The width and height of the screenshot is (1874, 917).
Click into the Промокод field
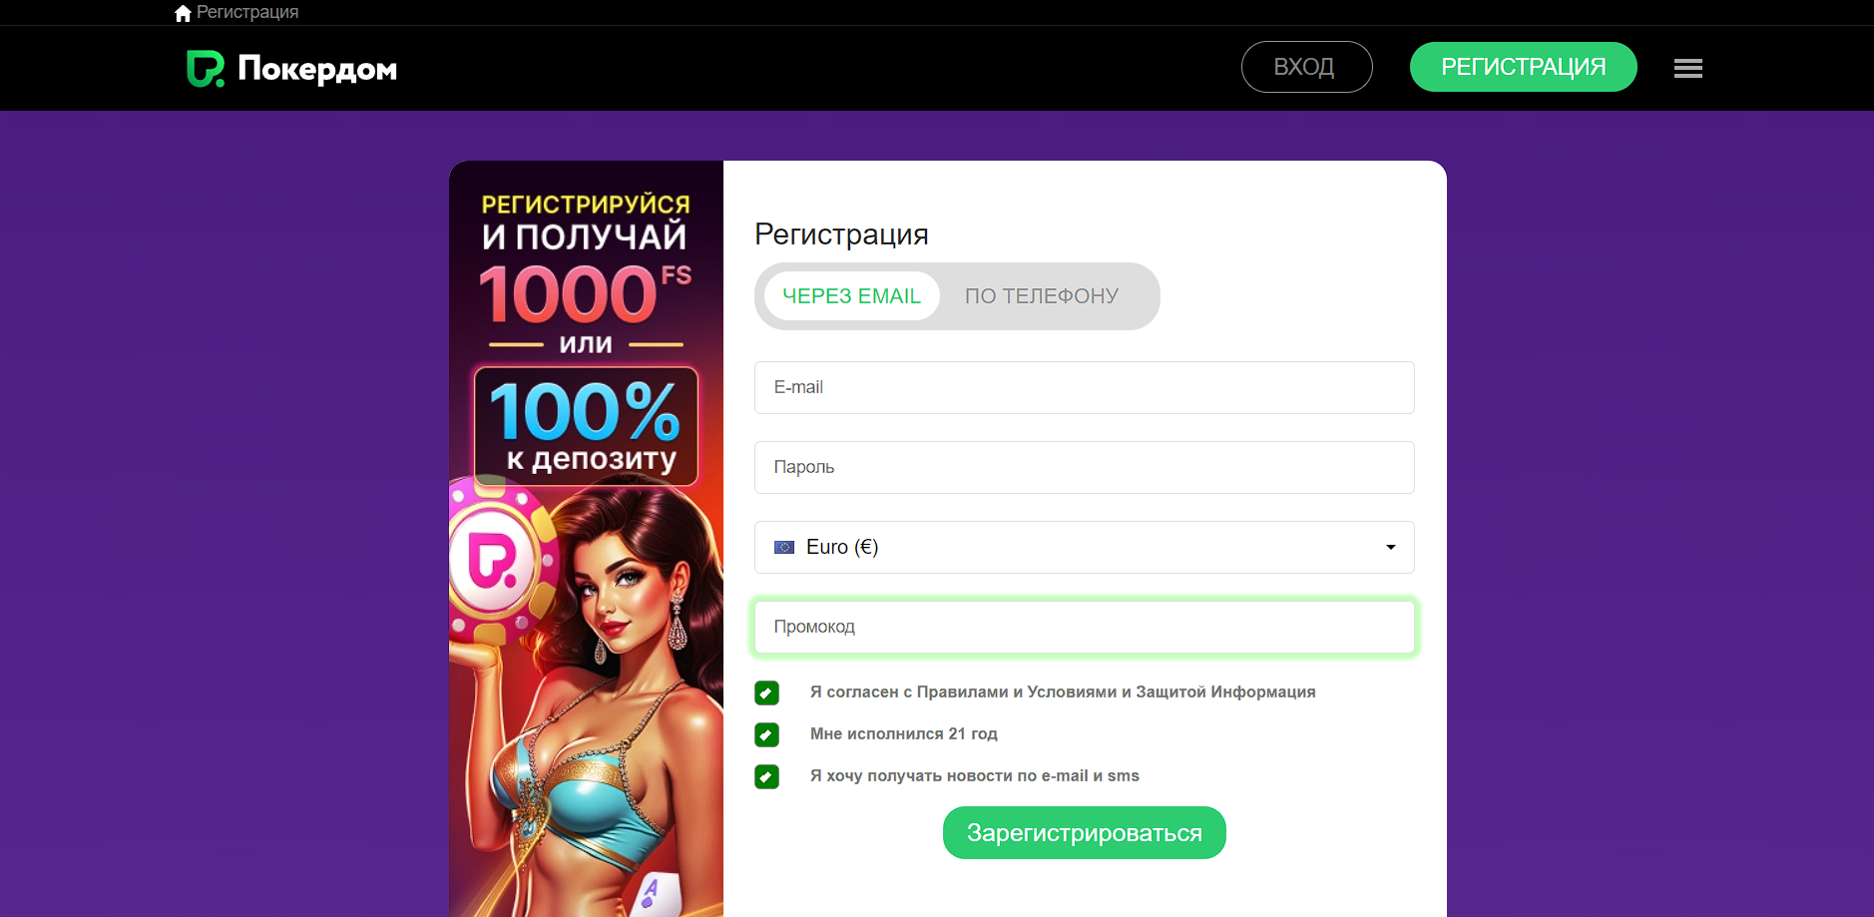click(x=1084, y=627)
